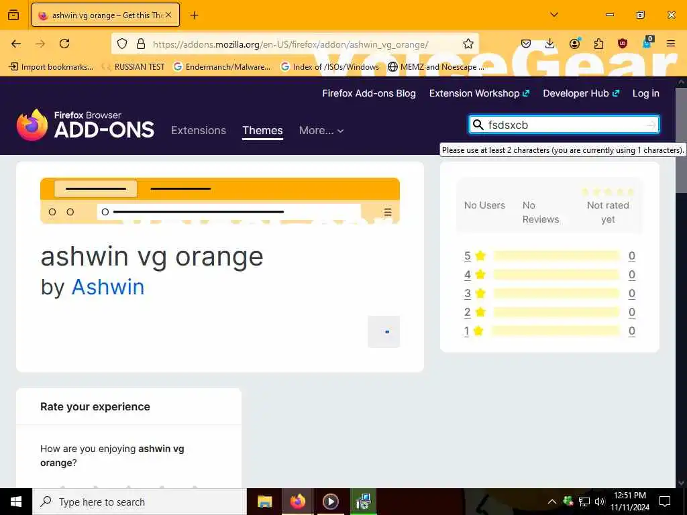The width and height of the screenshot is (687, 515).
Task: Click the 5 star count 0
Action: (631, 255)
